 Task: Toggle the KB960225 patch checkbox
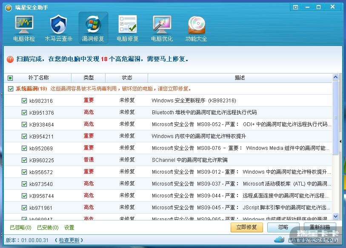[24, 160]
